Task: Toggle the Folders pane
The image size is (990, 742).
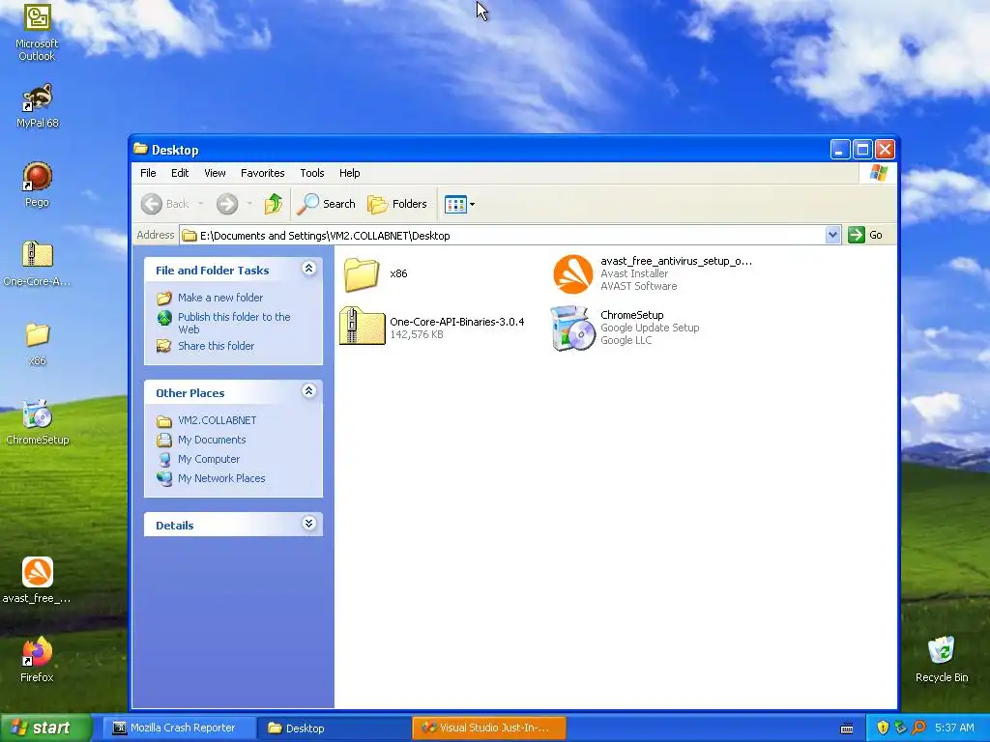Action: tap(397, 204)
